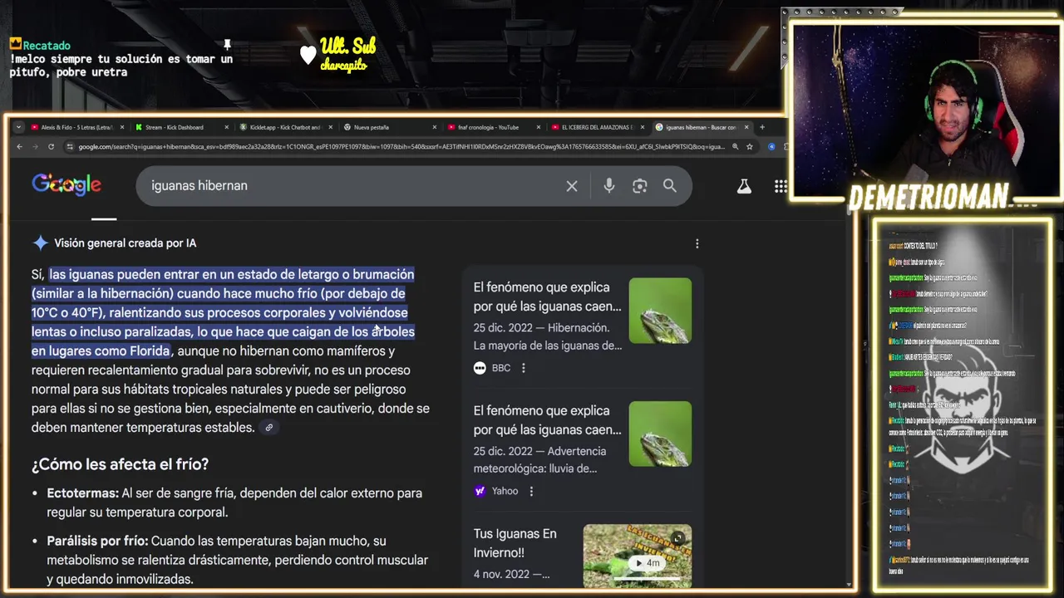The image size is (1064, 598).
Task: Close the fnaf cronologia tab
Action: [539, 127]
